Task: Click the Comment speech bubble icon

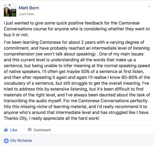Action: tap(30, 130)
